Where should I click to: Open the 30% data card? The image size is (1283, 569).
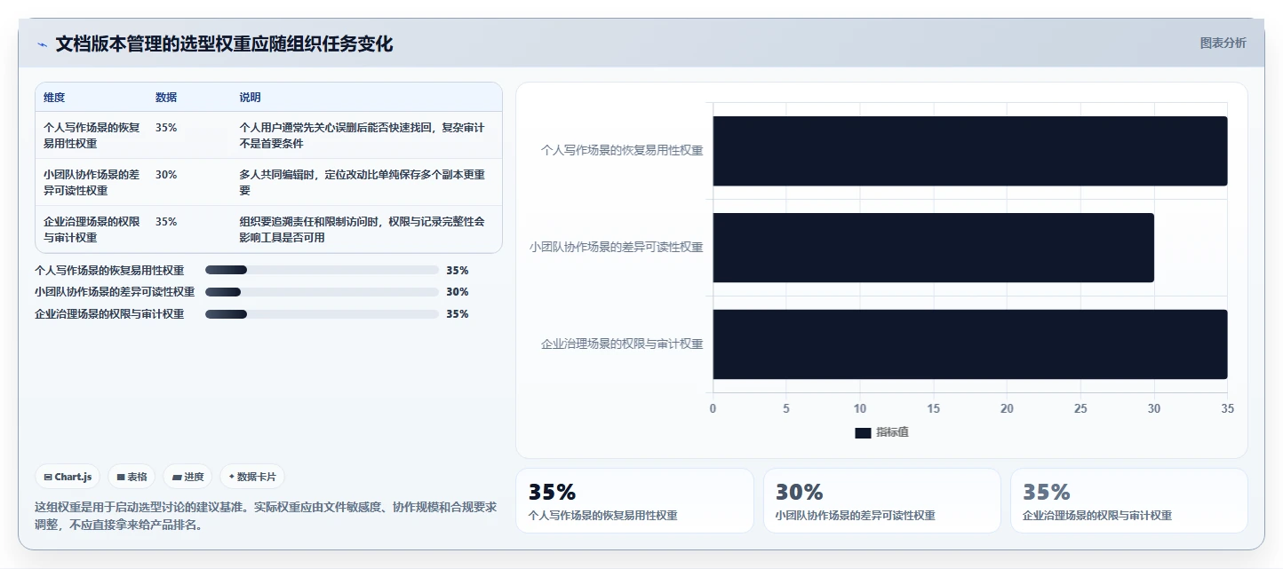click(x=881, y=501)
